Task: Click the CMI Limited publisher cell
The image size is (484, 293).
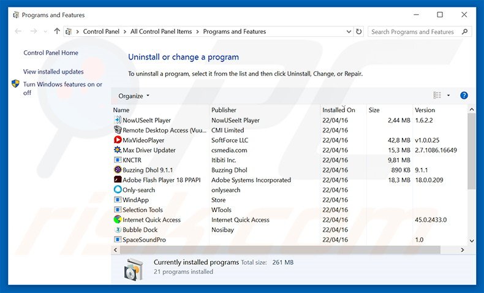Action: click(x=227, y=131)
